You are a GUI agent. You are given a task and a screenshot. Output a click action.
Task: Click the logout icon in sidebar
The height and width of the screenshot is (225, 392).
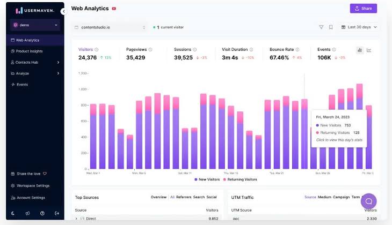[x=57, y=213]
